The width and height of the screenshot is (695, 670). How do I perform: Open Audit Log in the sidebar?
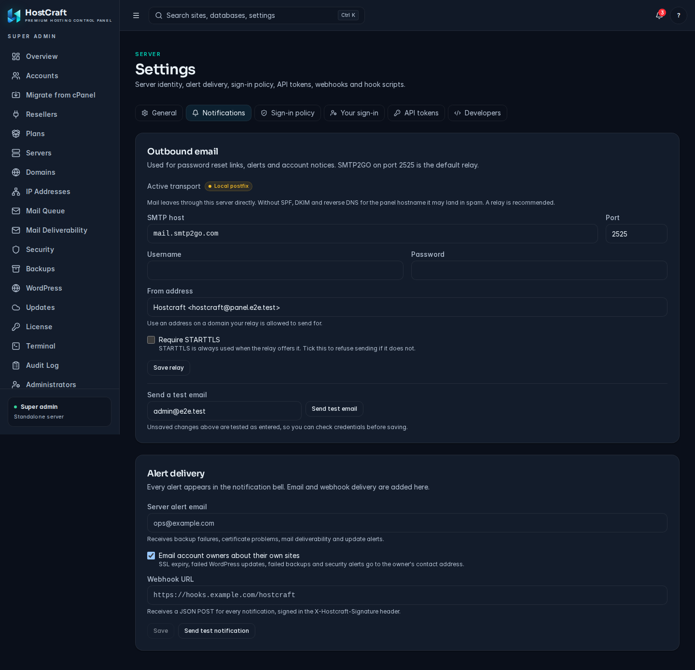click(60, 365)
